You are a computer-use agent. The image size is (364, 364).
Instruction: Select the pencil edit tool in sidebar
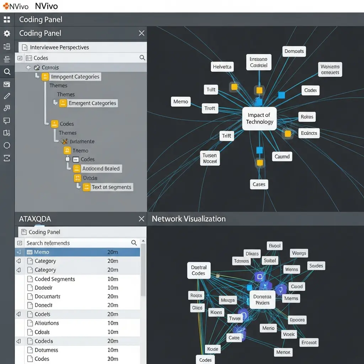pos(7,96)
